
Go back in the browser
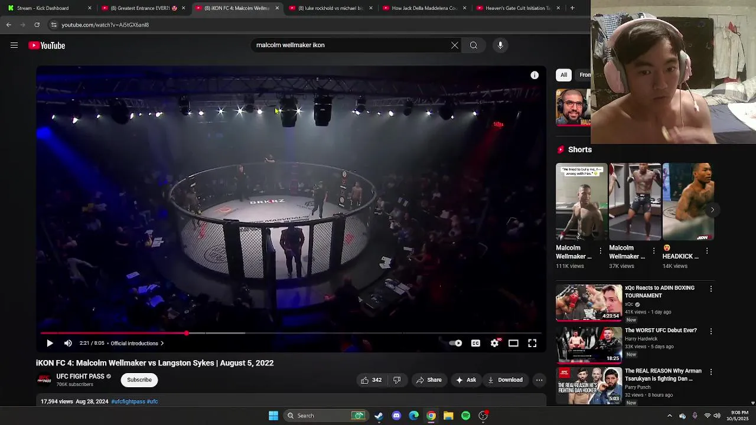pyautogui.click(x=8, y=25)
